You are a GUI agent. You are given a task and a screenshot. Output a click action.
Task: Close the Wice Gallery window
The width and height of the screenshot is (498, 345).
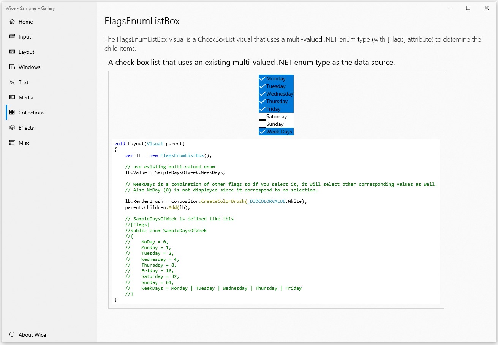coord(487,8)
